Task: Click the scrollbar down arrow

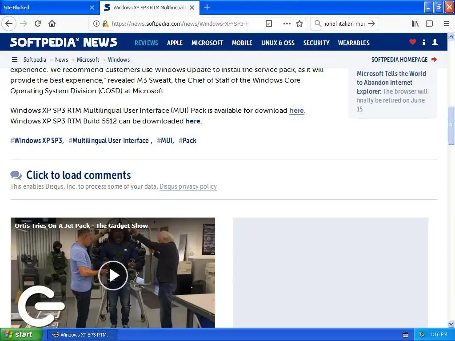Action: (451, 324)
